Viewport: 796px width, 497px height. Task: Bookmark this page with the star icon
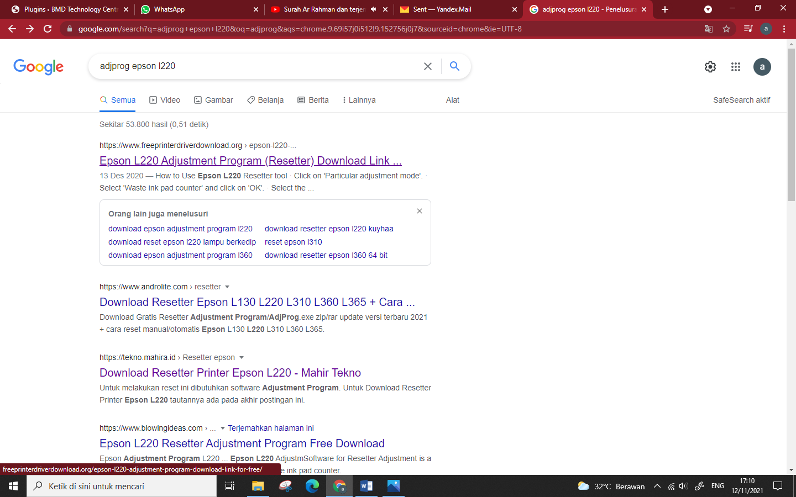click(x=726, y=29)
